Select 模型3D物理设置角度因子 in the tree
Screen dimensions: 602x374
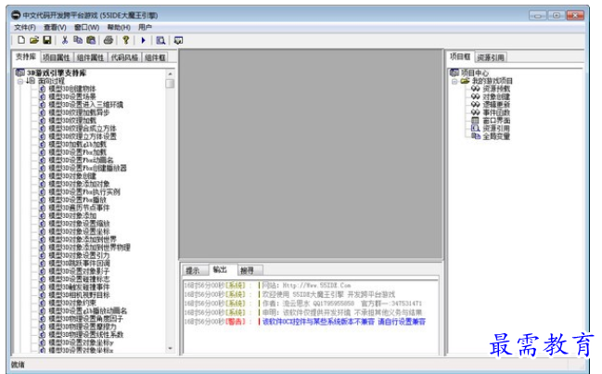(x=85, y=318)
